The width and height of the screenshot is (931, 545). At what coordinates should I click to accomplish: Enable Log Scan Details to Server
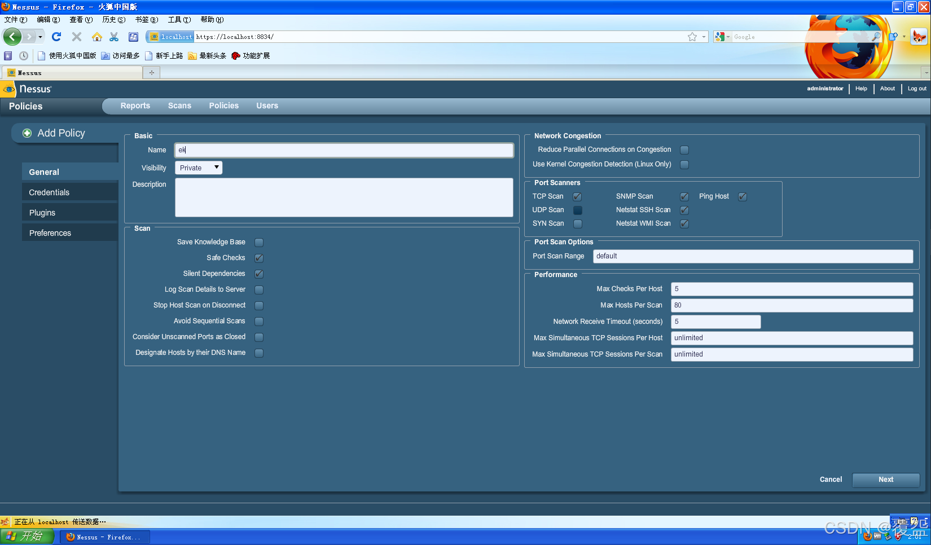259,290
